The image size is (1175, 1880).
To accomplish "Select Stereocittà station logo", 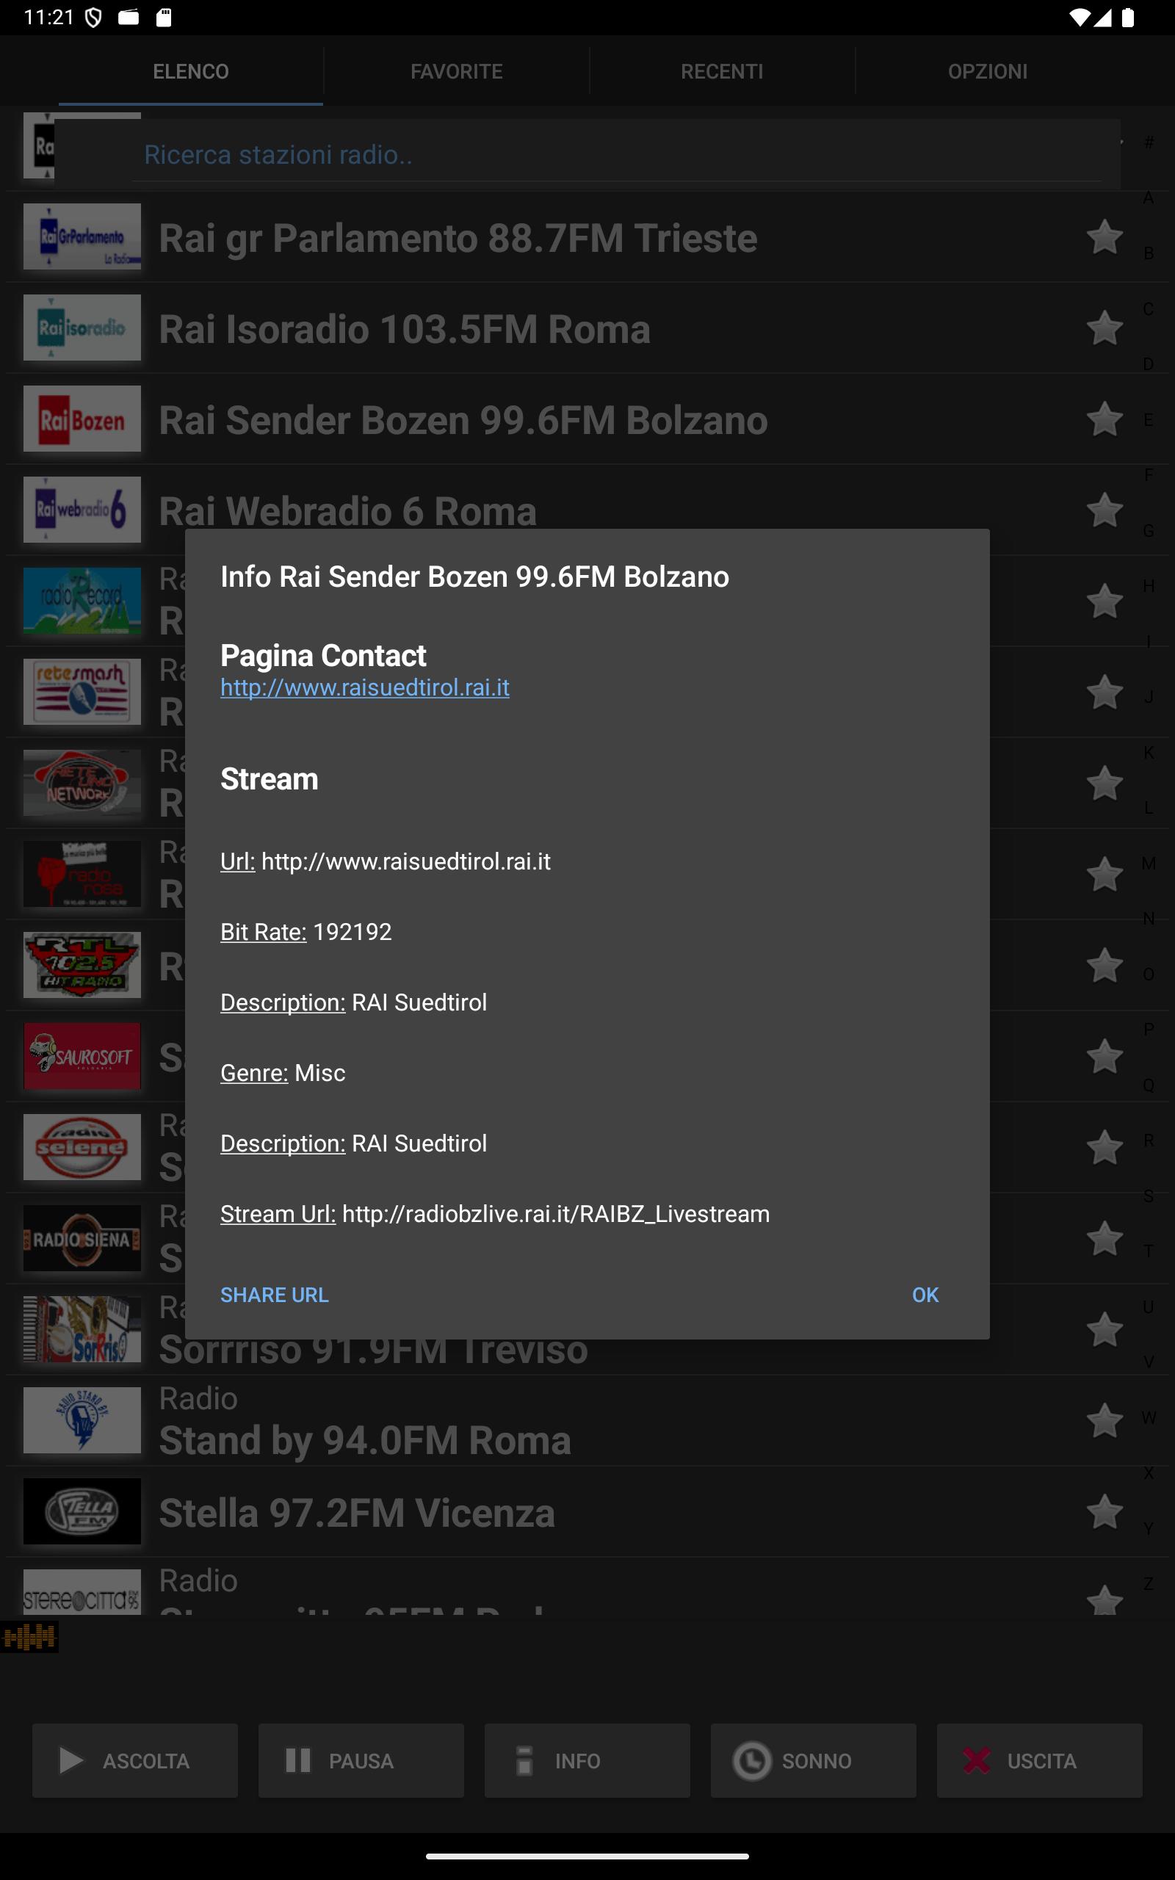I will 82,1592.
